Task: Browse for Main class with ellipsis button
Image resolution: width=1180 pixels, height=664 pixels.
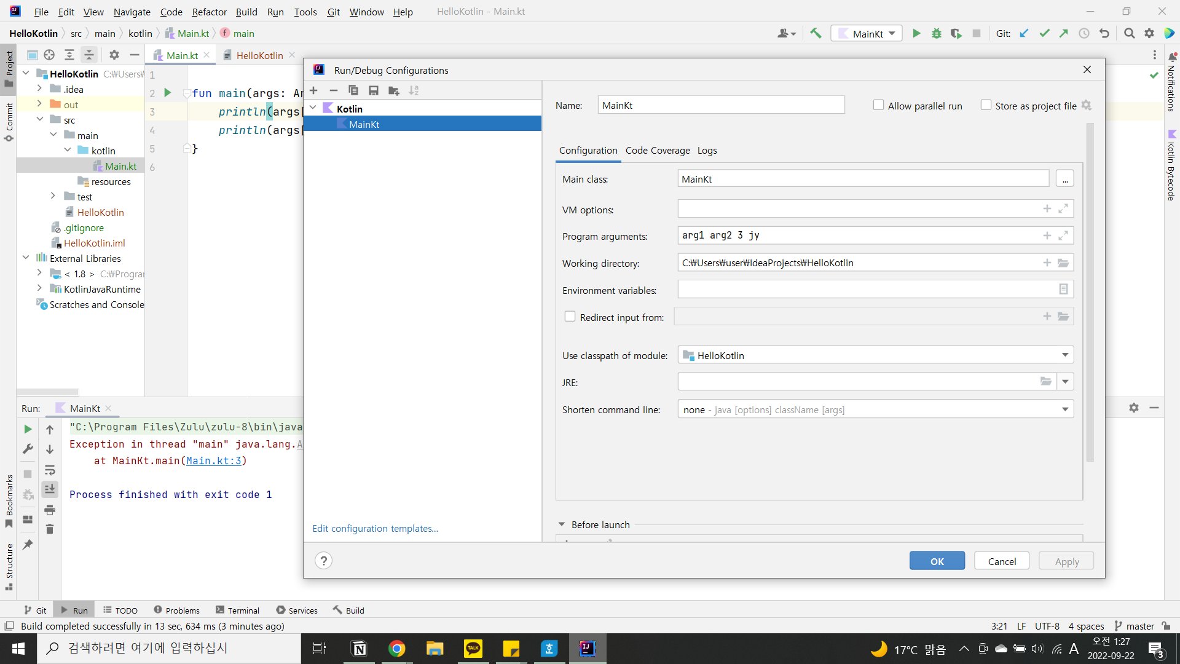Action: (x=1064, y=179)
